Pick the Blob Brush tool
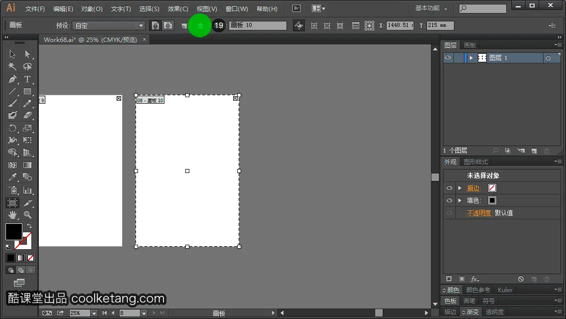Screen dimensions: 566x319 (x=12, y=115)
